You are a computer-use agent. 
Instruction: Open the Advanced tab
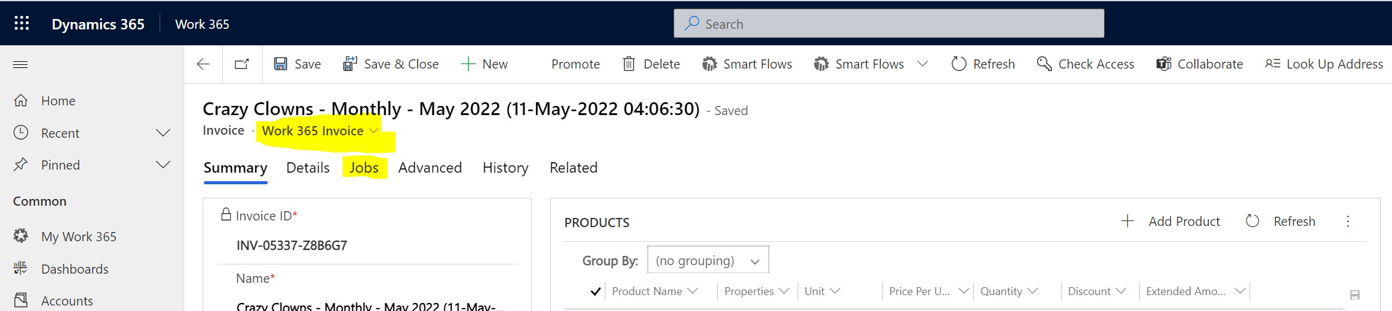(x=430, y=168)
